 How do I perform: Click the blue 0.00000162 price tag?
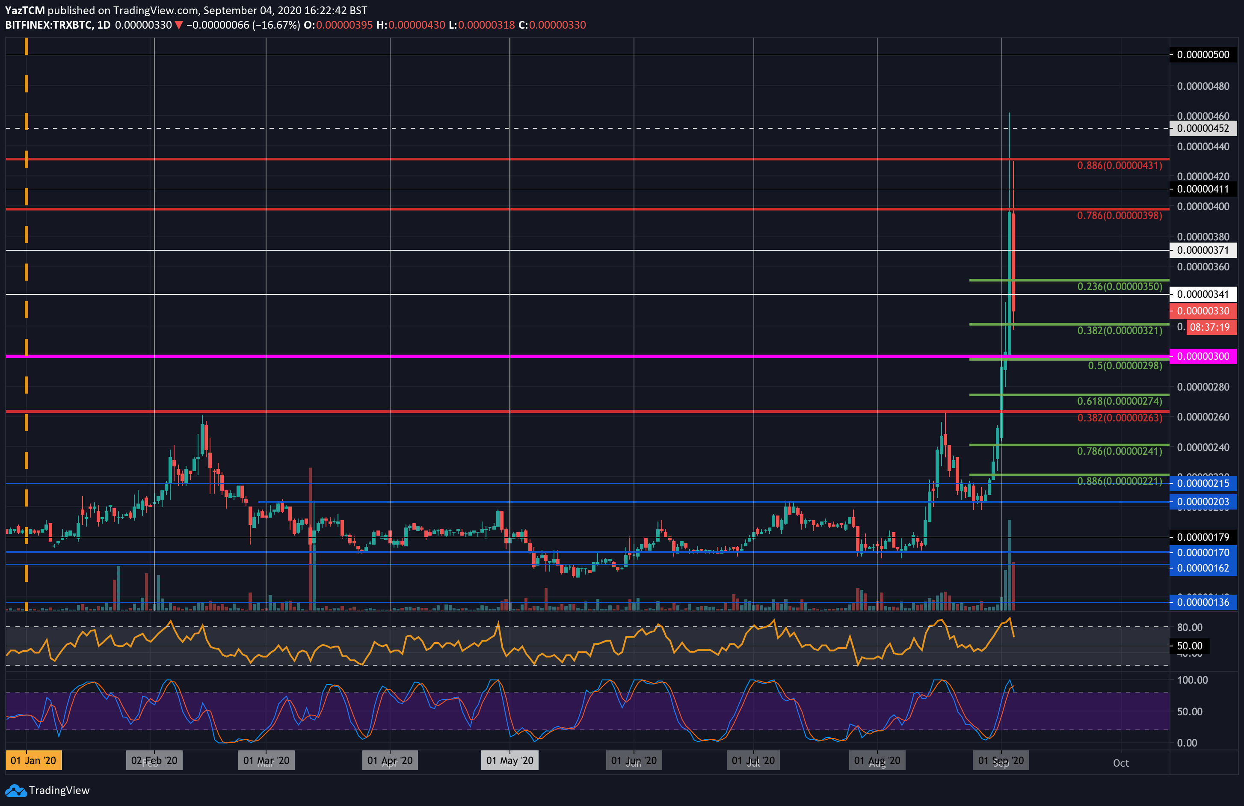(x=1203, y=568)
